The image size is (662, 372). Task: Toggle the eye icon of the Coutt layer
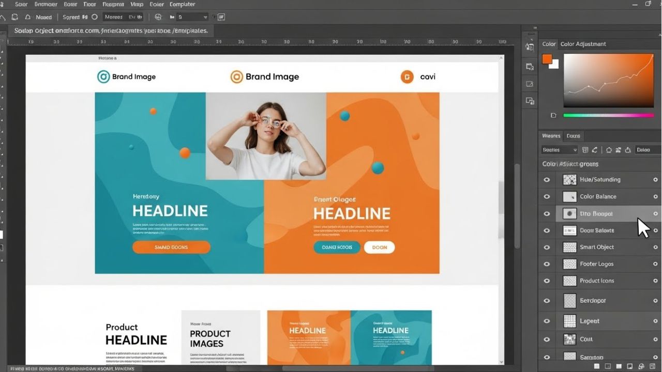[547, 339]
